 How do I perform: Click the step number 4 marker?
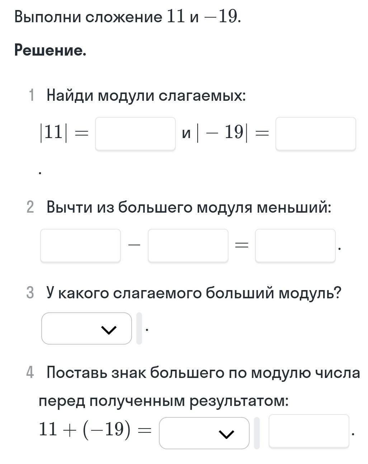[x=30, y=373]
